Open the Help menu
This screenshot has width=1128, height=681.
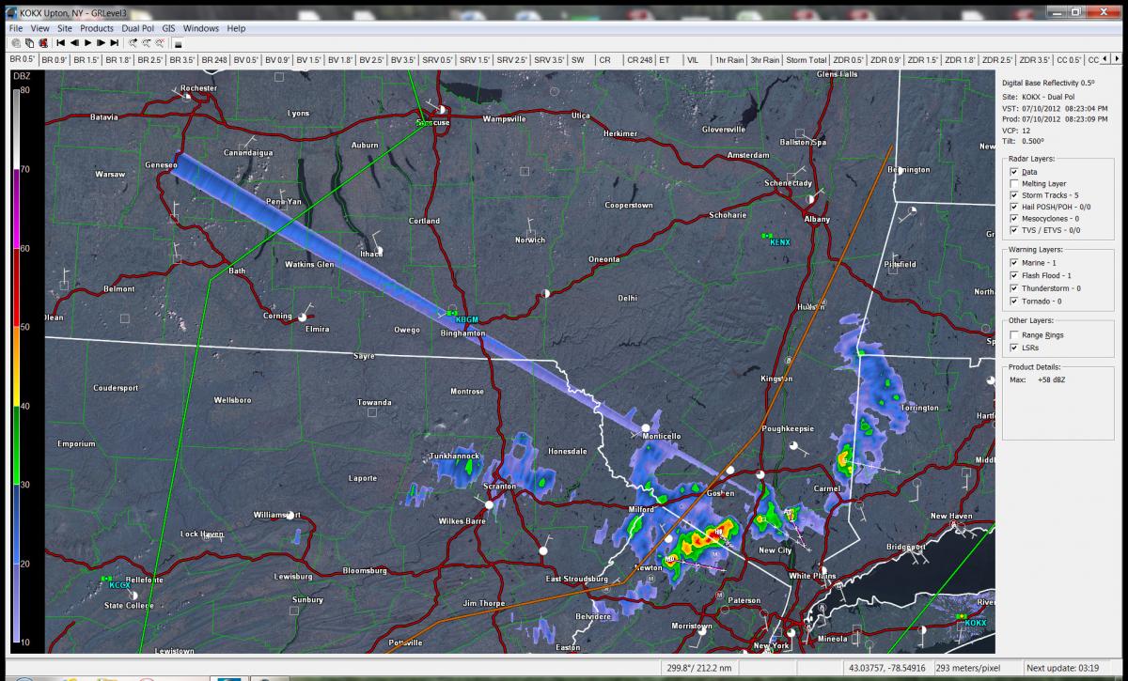click(236, 28)
